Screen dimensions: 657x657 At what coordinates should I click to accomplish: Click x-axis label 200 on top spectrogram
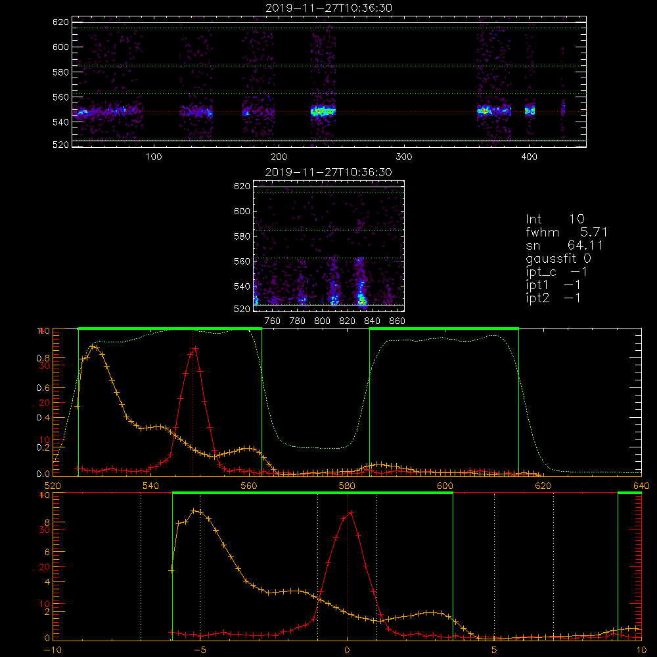coord(279,157)
